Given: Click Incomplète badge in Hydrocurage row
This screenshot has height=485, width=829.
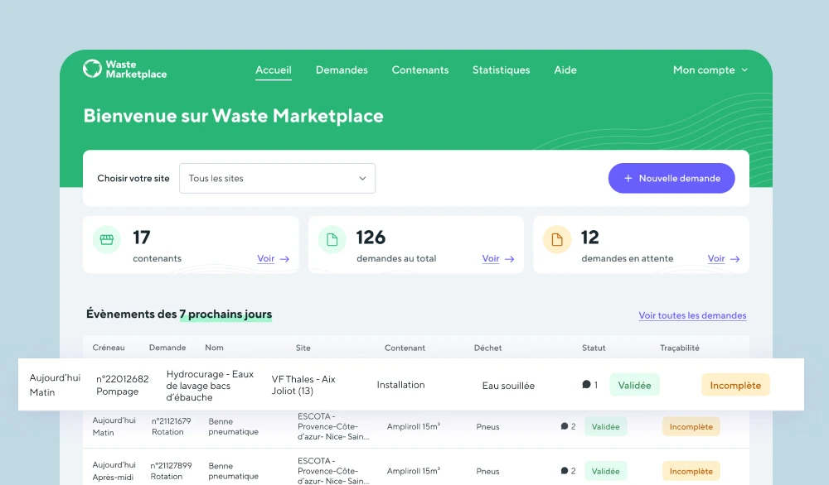Looking at the screenshot, I should coord(735,385).
